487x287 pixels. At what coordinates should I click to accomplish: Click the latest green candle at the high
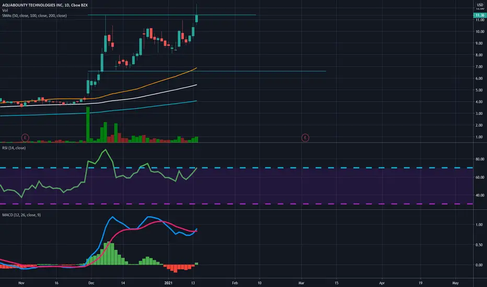coord(196,19)
